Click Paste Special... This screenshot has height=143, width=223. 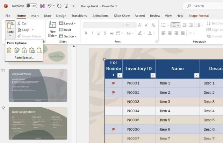tap(24, 58)
